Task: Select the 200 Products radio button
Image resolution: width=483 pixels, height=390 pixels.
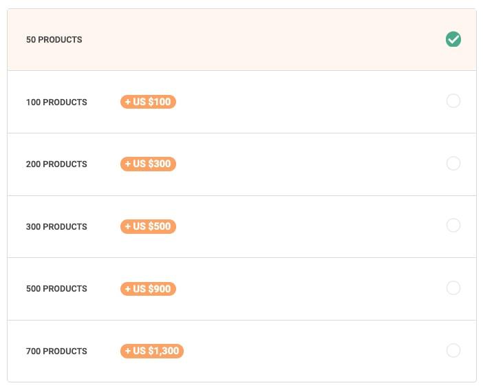Action: (x=453, y=163)
